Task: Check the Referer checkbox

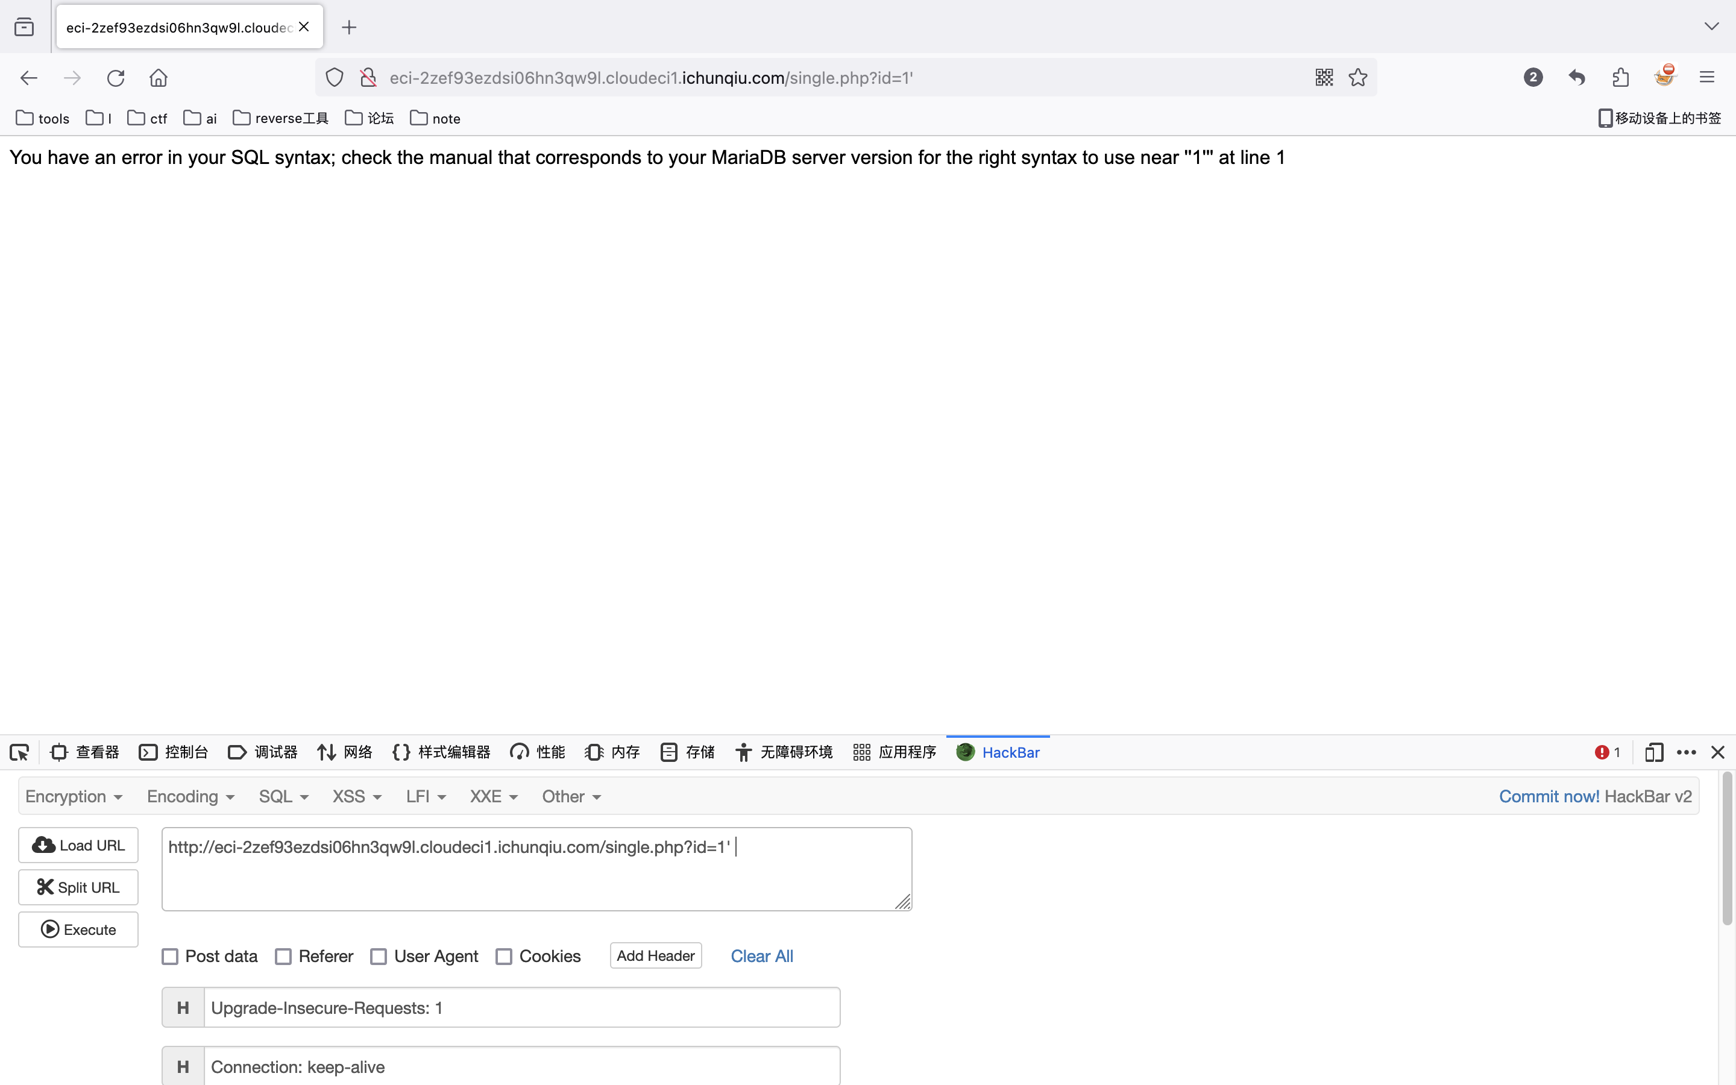Action: (283, 957)
